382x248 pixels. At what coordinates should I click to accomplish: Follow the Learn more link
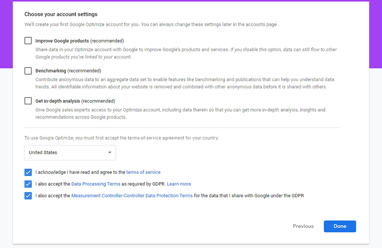[x=179, y=184]
